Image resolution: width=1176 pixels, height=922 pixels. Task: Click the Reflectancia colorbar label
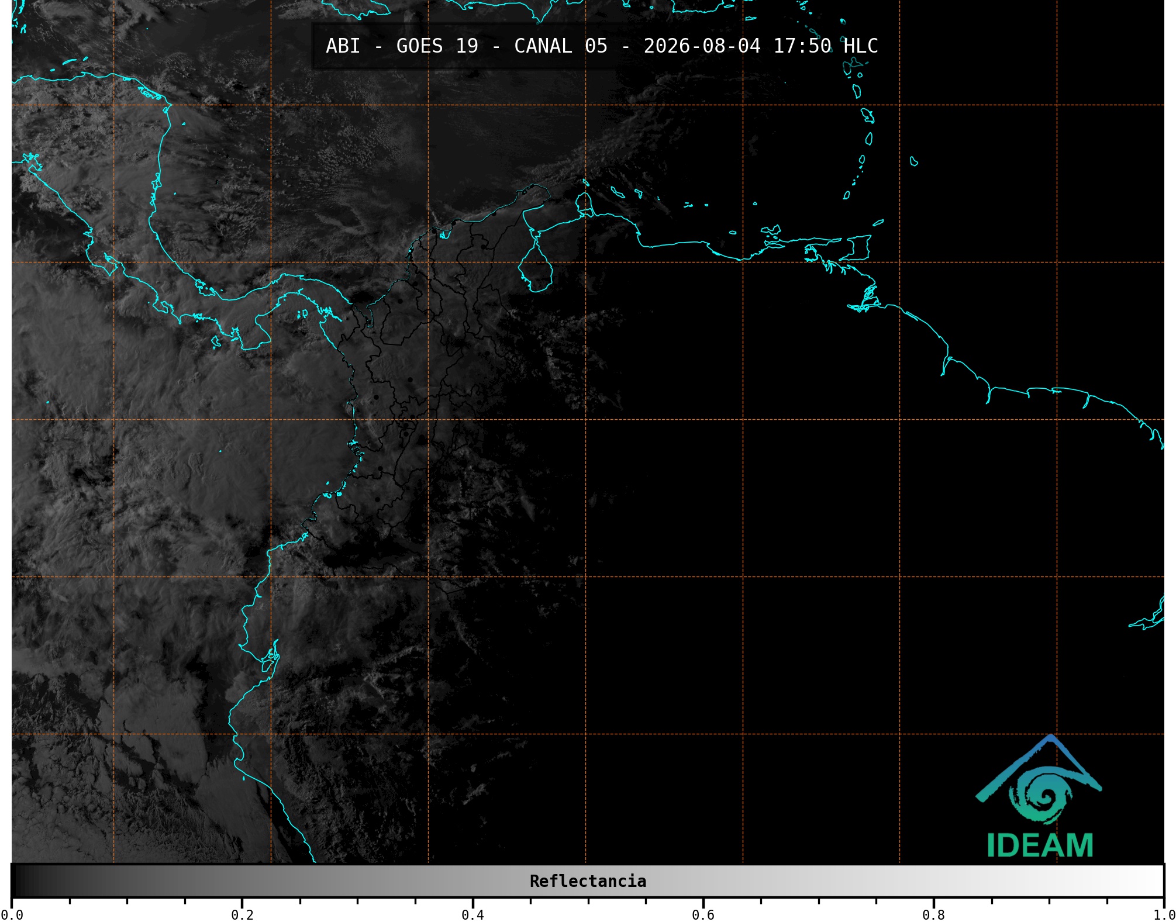(588, 881)
